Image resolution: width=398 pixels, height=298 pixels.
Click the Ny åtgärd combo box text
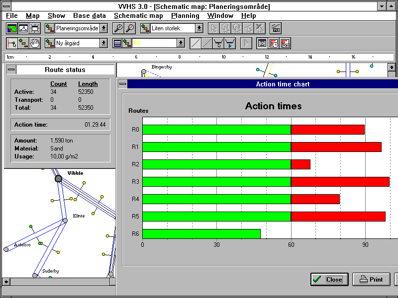tap(77, 43)
